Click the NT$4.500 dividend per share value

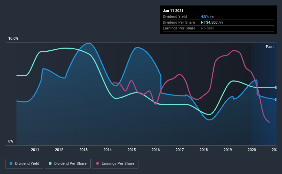click(209, 22)
